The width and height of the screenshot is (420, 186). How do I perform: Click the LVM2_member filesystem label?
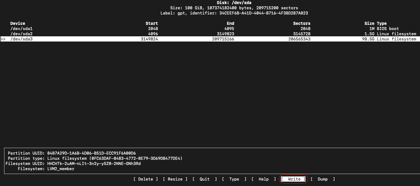pos(61,169)
